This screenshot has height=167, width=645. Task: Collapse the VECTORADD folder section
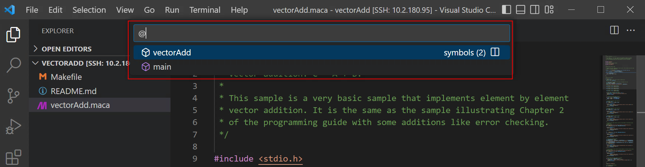point(35,63)
